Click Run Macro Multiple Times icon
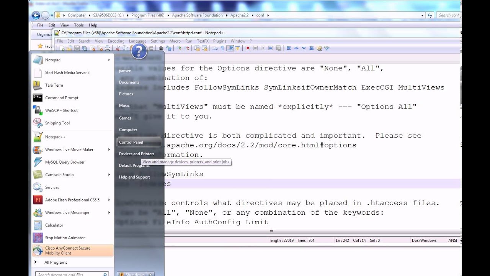 pos(271,48)
